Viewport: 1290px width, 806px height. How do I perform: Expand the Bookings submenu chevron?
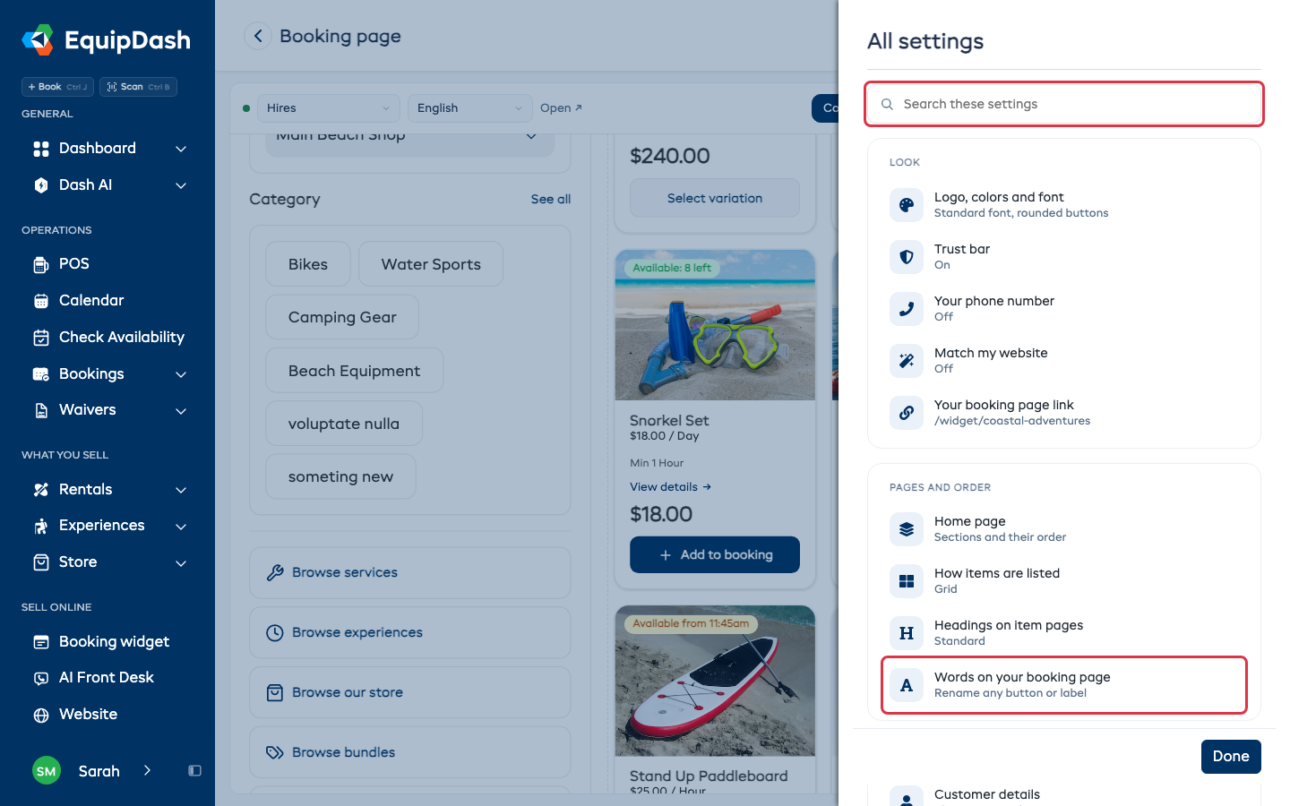coord(181,374)
